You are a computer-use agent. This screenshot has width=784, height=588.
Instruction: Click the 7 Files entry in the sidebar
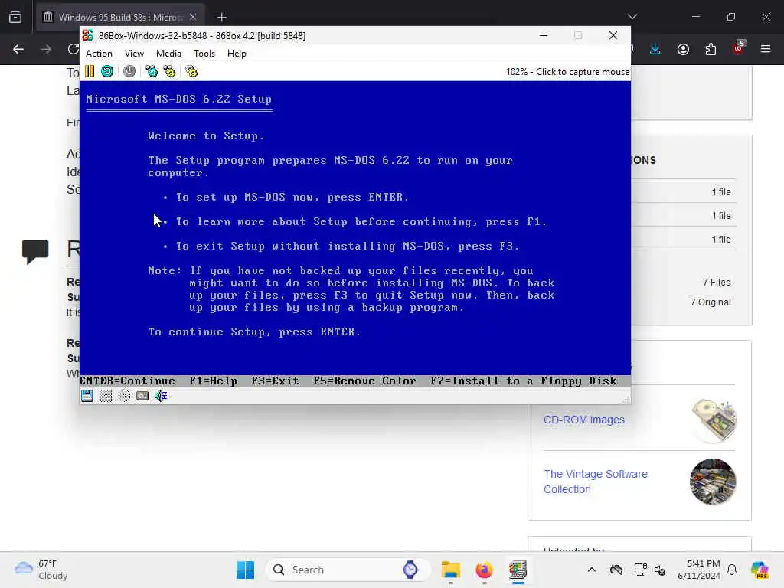pyautogui.click(x=717, y=283)
